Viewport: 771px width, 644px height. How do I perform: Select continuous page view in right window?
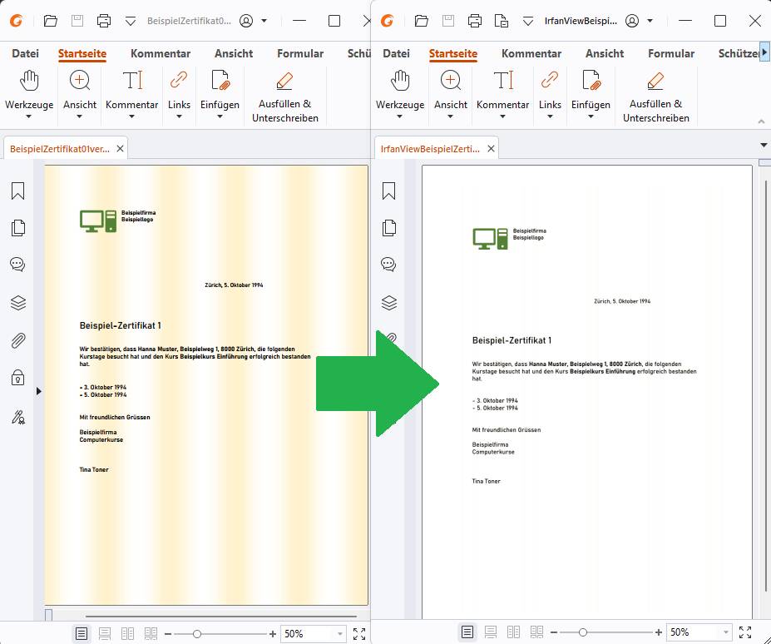[x=490, y=632]
